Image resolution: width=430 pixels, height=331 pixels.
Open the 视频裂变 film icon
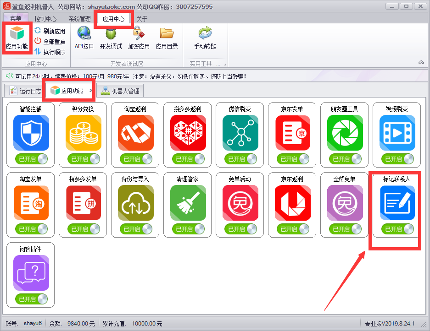coord(397,133)
